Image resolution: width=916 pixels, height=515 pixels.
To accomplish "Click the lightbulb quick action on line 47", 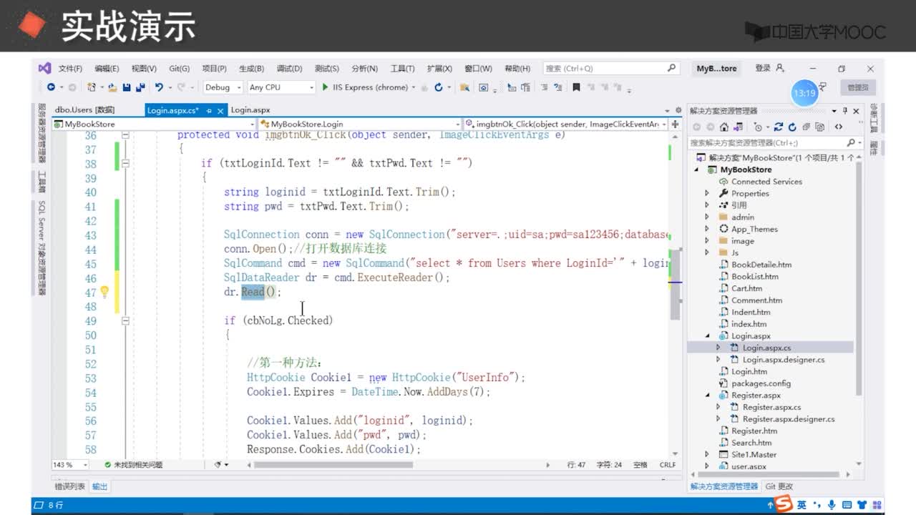I will point(104,292).
